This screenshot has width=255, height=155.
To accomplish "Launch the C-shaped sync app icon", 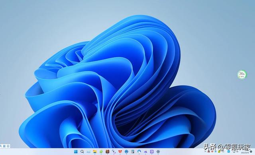I will [x=114, y=151].
